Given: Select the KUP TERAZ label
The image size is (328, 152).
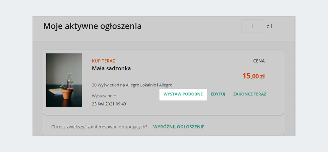Looking at the screenshot, I should 103,61.
